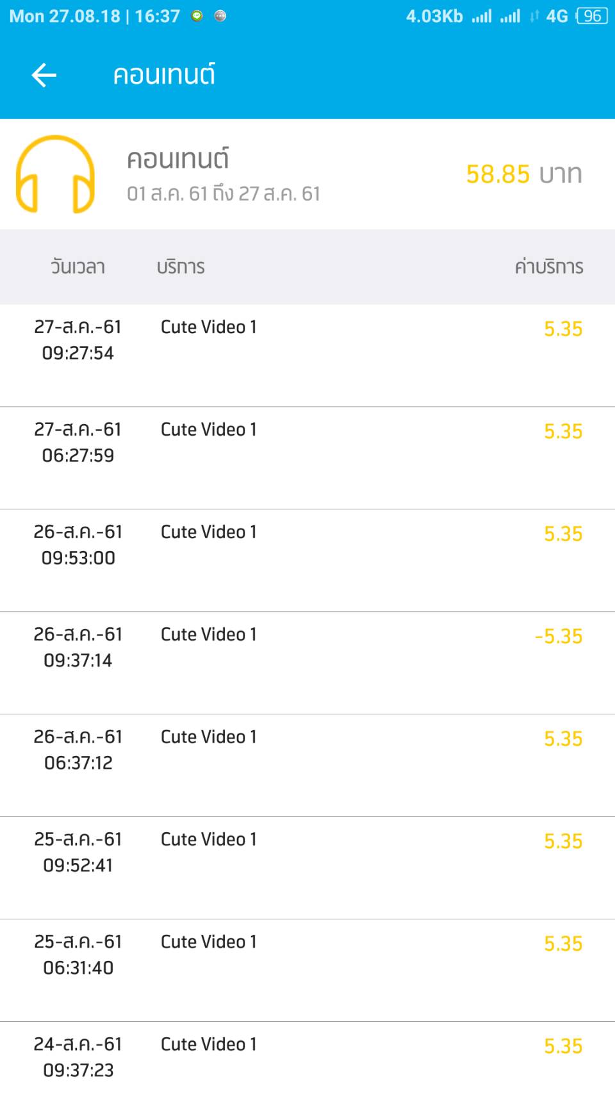The image size is (615, 1093).
Task: Select the 24 ส.ค. entry at 09:37:23
Action: (307, 1057)
